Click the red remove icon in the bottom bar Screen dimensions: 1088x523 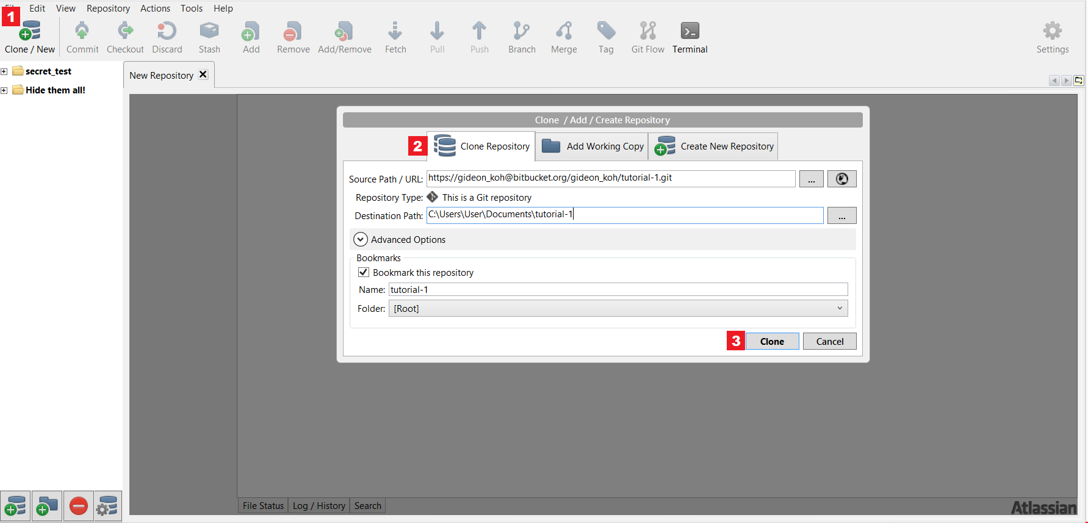(x=79, y=506)
